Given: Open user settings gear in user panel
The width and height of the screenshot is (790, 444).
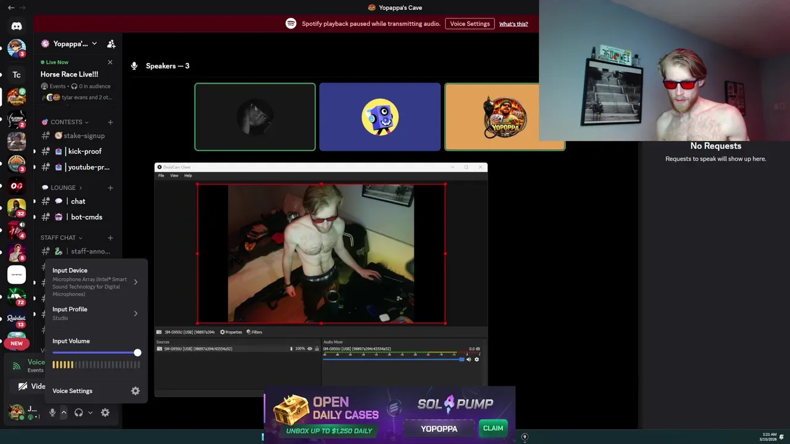Looking at the screenshot, I should click(x=105, y=413).
